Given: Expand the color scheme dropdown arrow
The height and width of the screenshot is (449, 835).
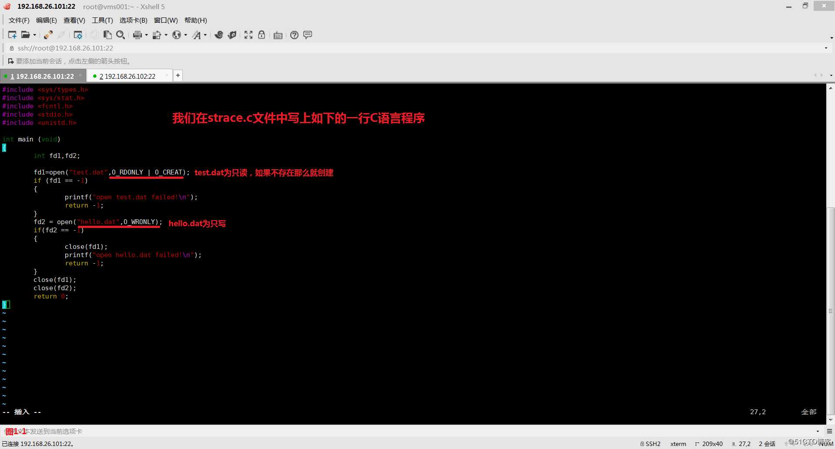Looking at the screenshot, I should (x=166, y=35).
